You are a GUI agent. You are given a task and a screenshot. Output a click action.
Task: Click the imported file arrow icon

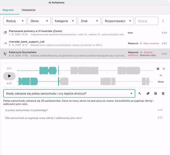[5, 43]
